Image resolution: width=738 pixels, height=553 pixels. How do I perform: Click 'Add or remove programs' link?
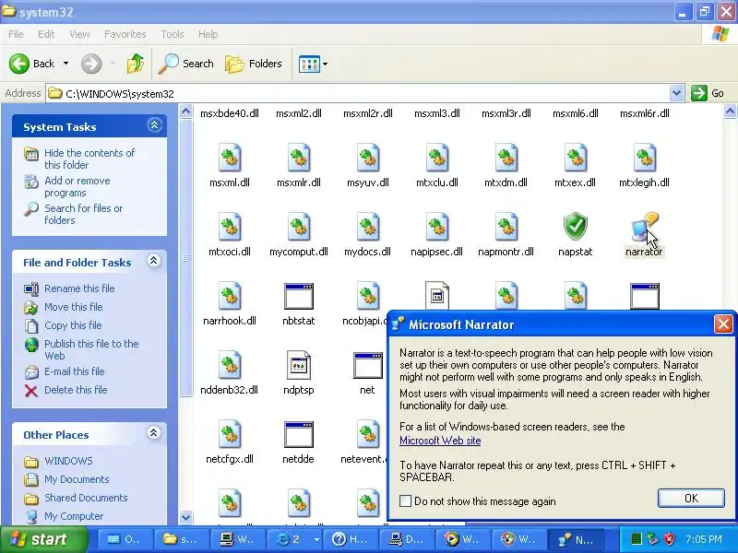click(x=77, y=187)
